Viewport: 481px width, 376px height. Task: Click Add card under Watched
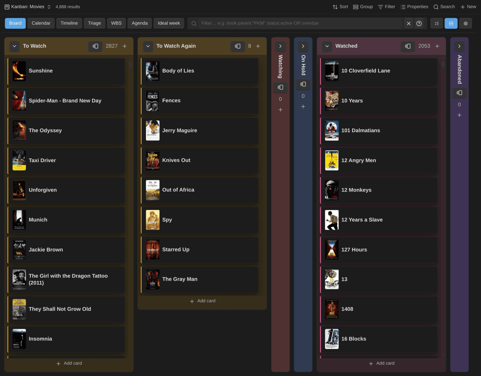381,363
